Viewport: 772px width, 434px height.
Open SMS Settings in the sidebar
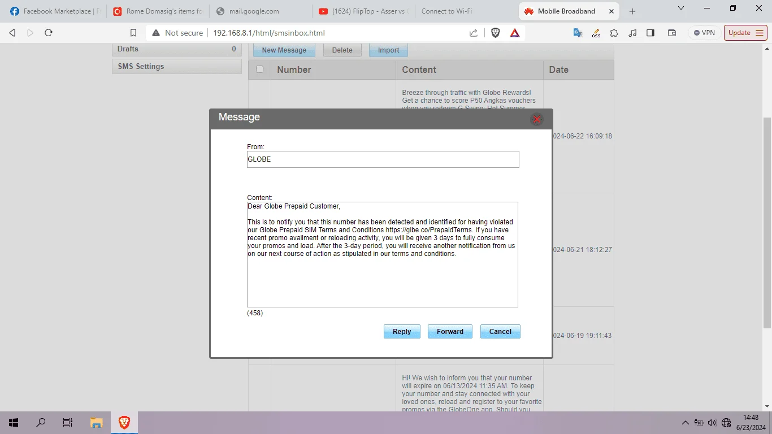pyautogui.click(x=177, y=66)
